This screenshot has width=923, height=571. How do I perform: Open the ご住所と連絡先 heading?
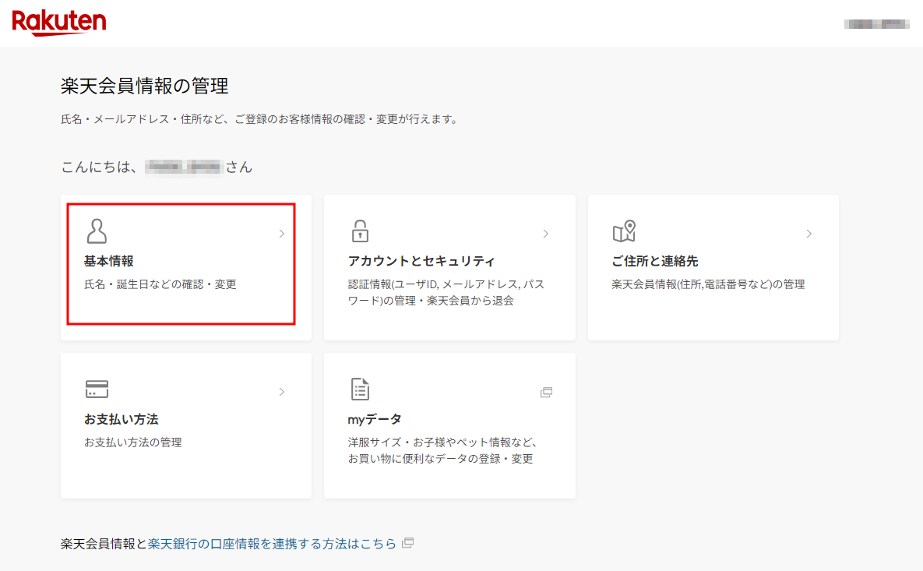654,261
